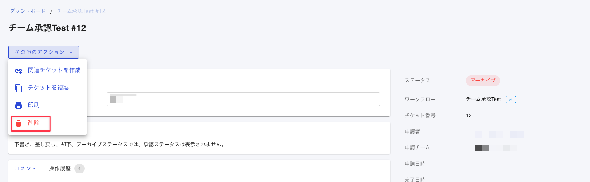This screenshot has height=182, width=590.
Task: Open the その他のアクション dropdown button
Action: 44,52
